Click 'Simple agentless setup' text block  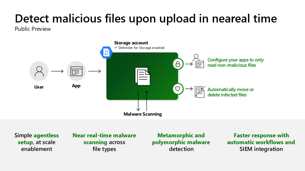(37, 142)
